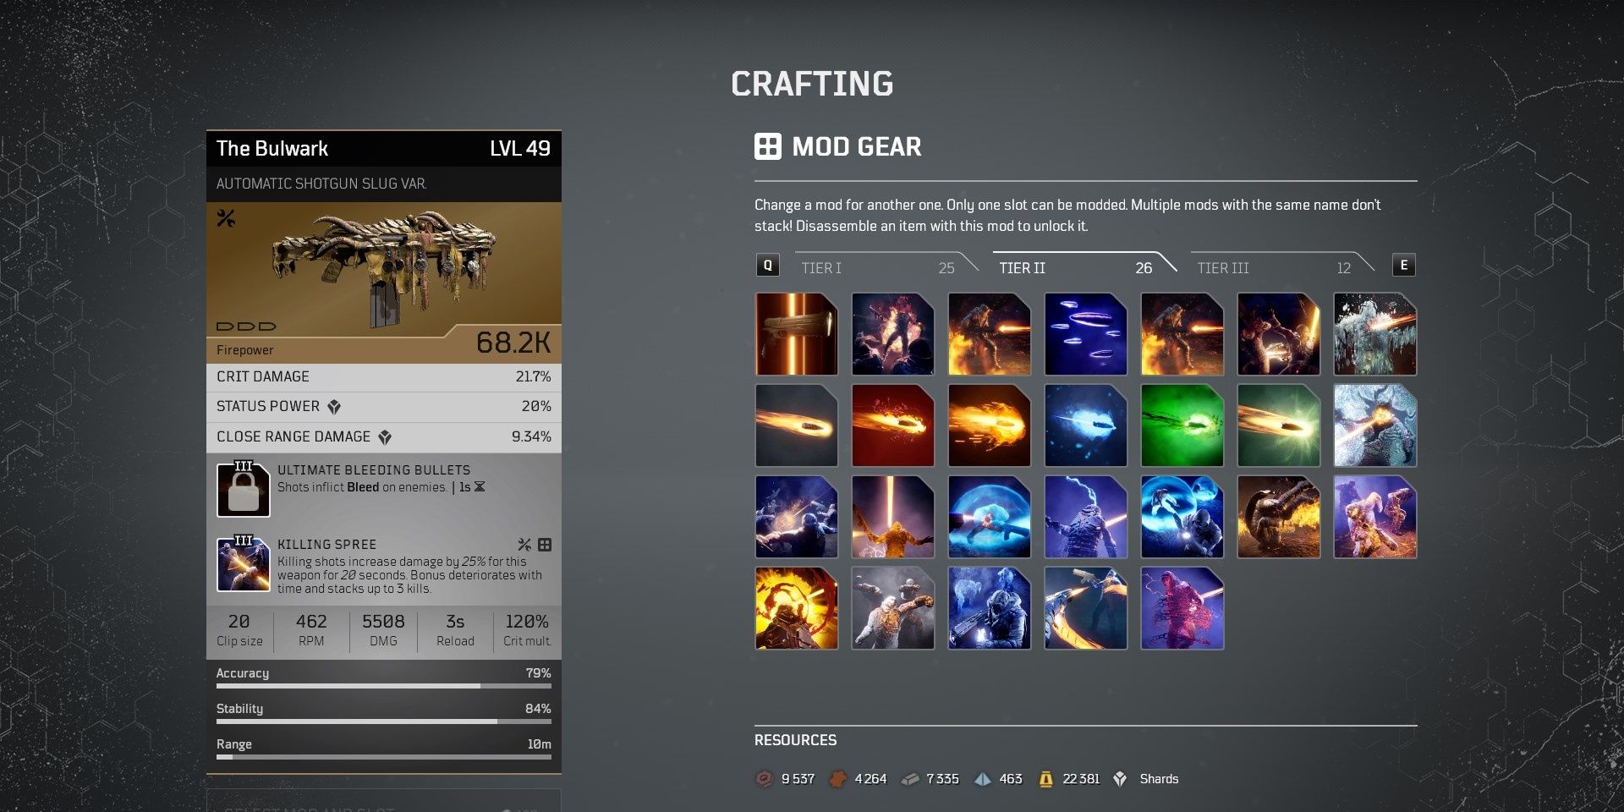Select the blue ring projectiles mod icon
Viewport: 1624px width, 812px height.
pyautogui.click(x=1085, y=334)
